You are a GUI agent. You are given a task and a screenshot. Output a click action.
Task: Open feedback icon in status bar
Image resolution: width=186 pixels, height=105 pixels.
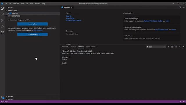click(x=180, y=102)
